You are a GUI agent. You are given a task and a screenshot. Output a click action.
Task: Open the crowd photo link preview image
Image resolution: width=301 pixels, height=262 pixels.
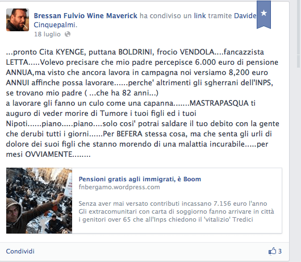pyautogui.click(x=39, y=201)
